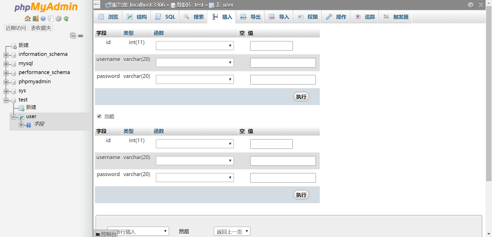The image size is (492, 237).
Task: Open the 返回上一页 dropdown
Action: click(x=232, y=231)
